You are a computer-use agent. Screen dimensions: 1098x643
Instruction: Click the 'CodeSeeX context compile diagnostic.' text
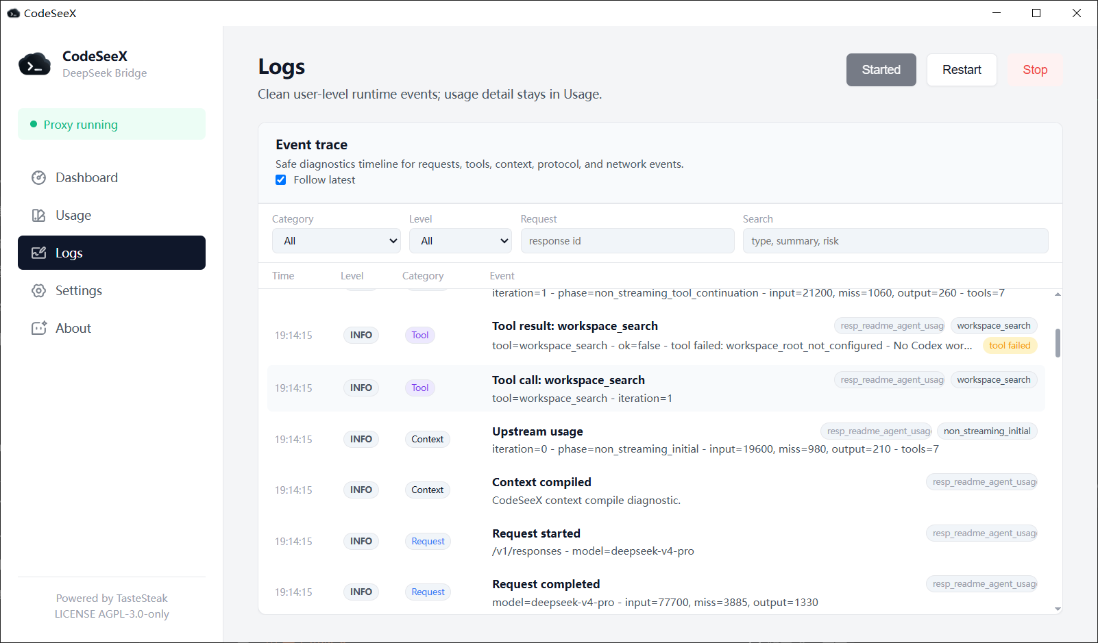[586, 501]
